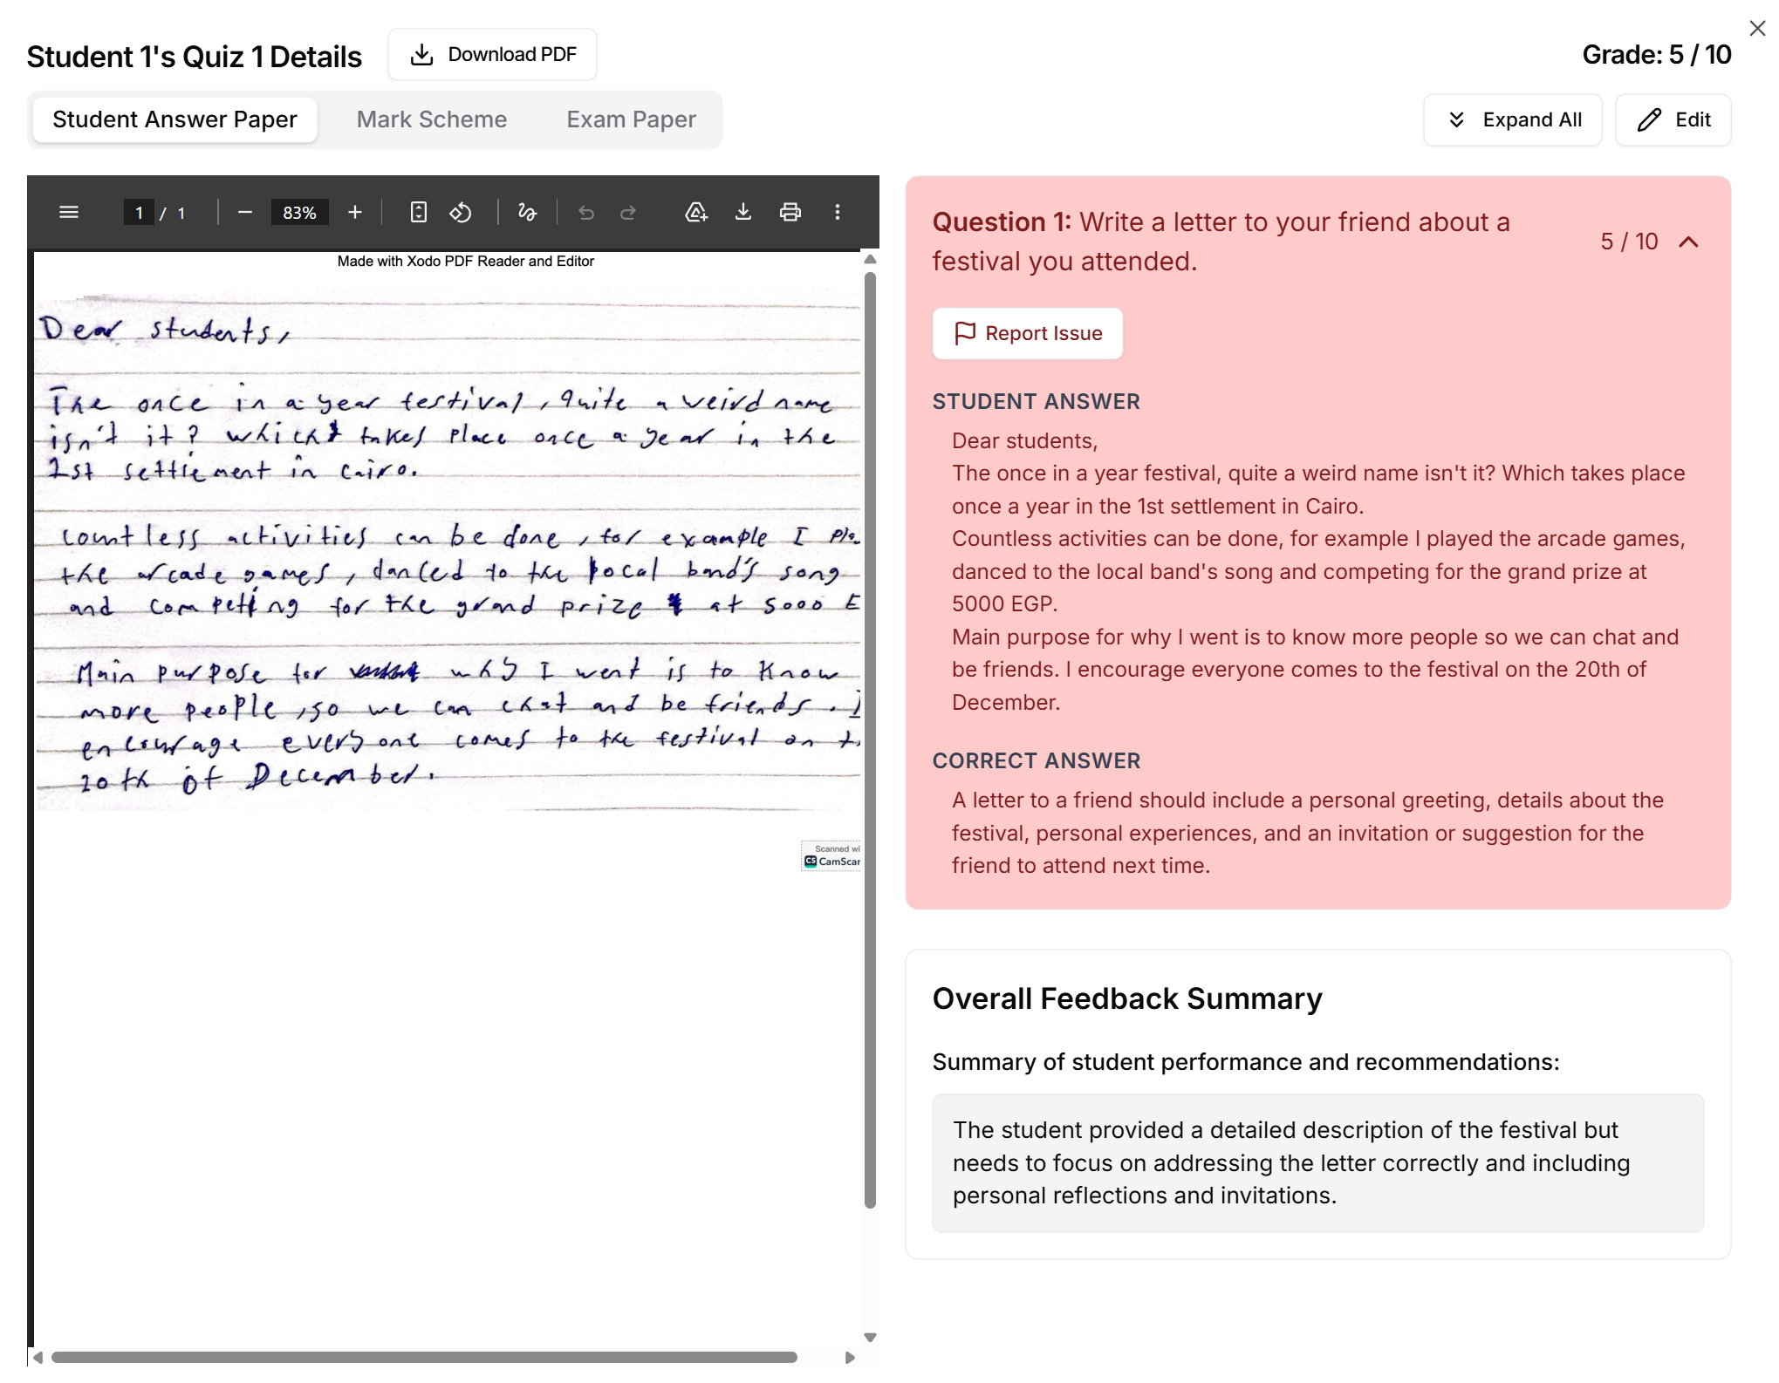Screen dimensions: 1779x1383
Task: Open the Exam Paper tab
Action: [x=631, y=119]
